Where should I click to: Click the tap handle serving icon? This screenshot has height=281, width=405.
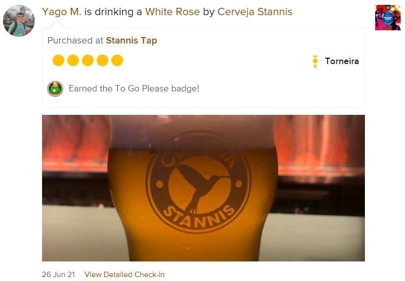(x=315, y=62)
